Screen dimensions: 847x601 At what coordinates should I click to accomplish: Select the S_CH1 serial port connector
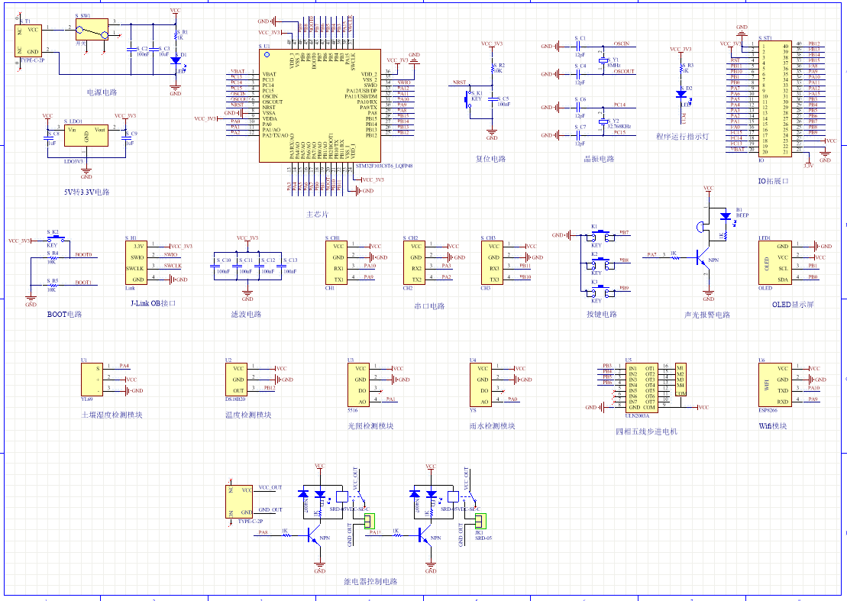click(x=336, y=263)
